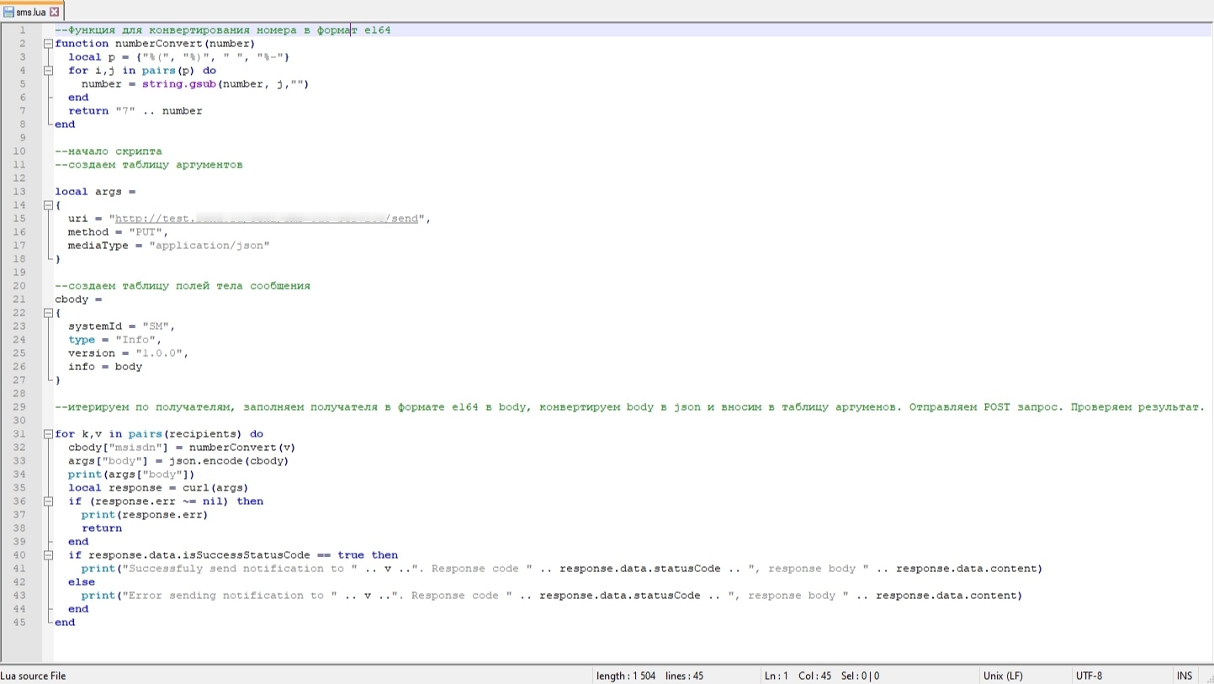Click the 'UTF-8' encoding indicator

coord(1089,676)
